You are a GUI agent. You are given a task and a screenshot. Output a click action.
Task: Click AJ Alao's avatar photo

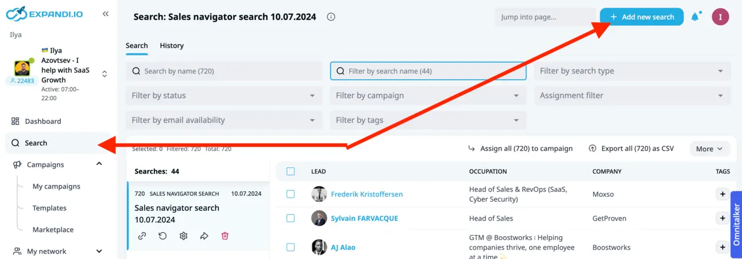[x=319, y=248]
